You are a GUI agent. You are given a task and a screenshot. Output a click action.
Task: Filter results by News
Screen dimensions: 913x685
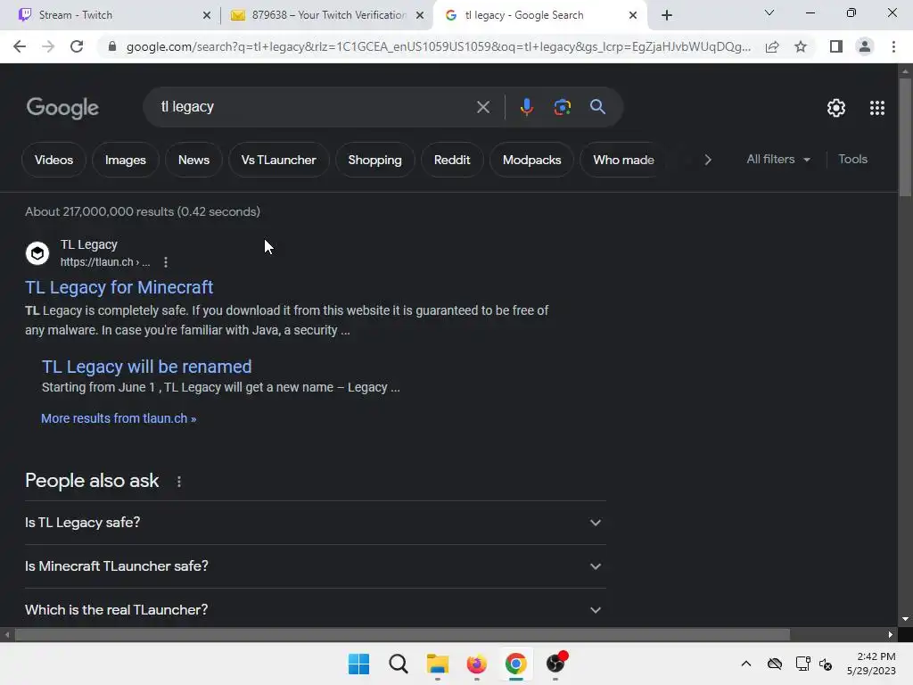[193, 160]
